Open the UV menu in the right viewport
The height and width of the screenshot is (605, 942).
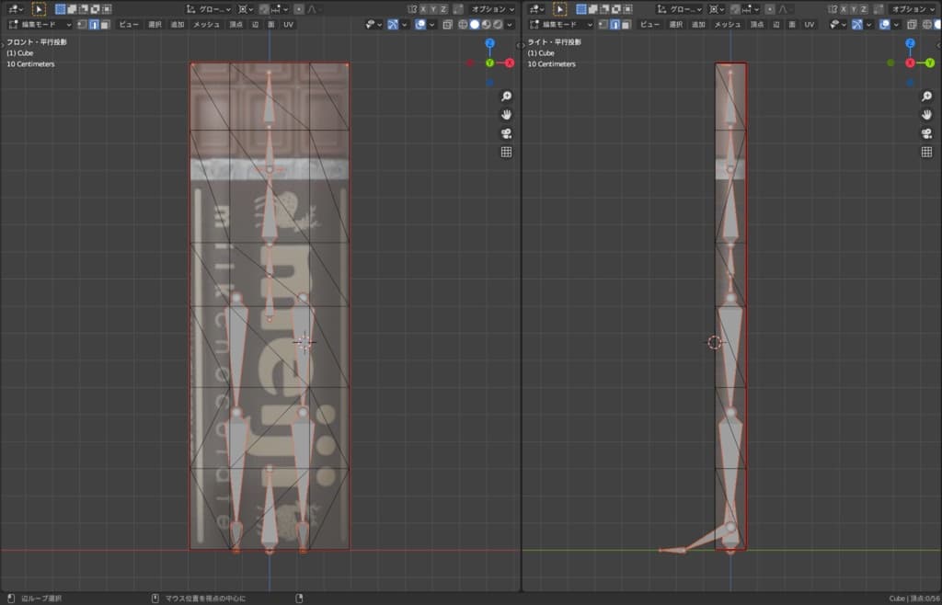pyautogui.click(x=809, y=25)
